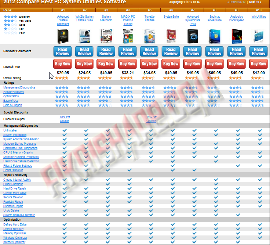Open the Help & Support link
The width and height of the screenshot is (270, 245).
click(13, 105)
